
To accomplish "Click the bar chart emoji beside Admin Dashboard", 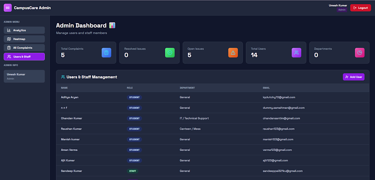I will coord(112,25).
